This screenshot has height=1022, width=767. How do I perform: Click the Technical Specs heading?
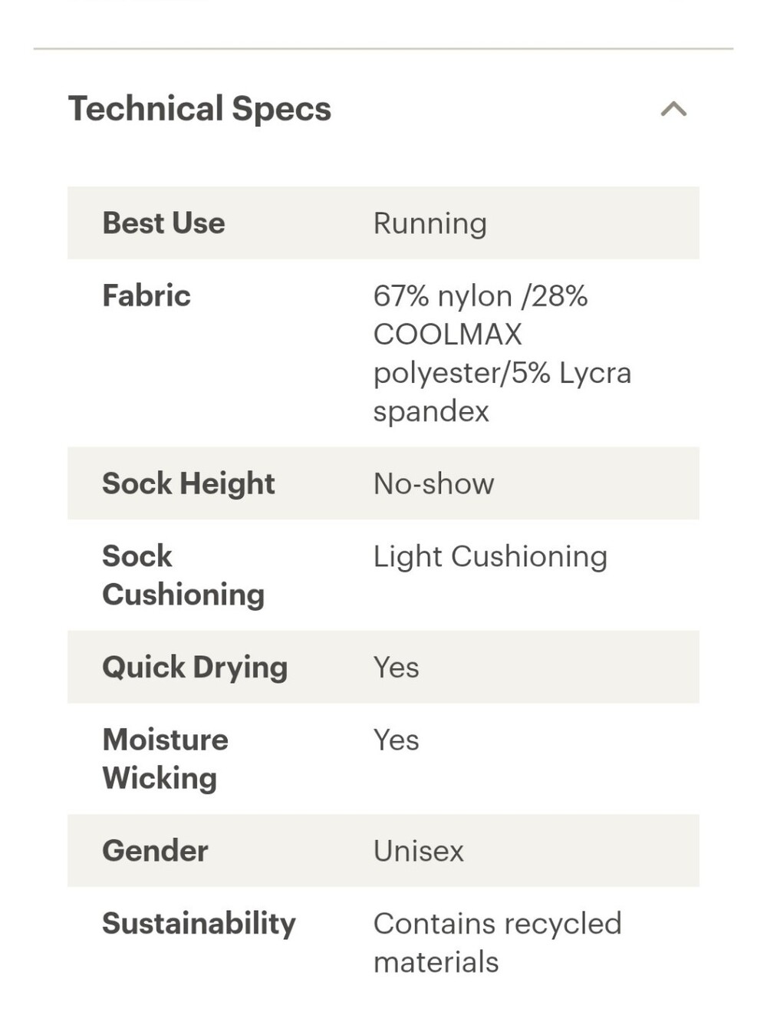click(x=199, y=109)
